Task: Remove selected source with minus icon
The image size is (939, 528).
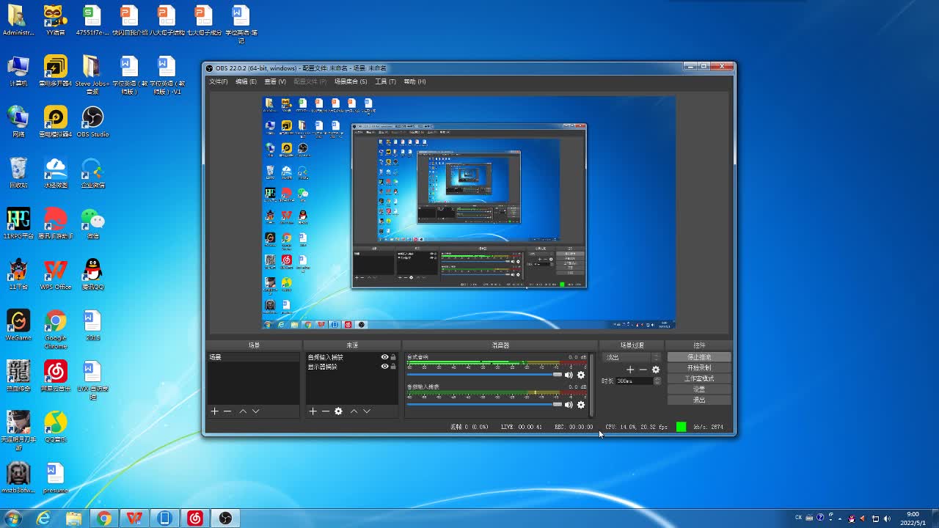Action: 325,411
